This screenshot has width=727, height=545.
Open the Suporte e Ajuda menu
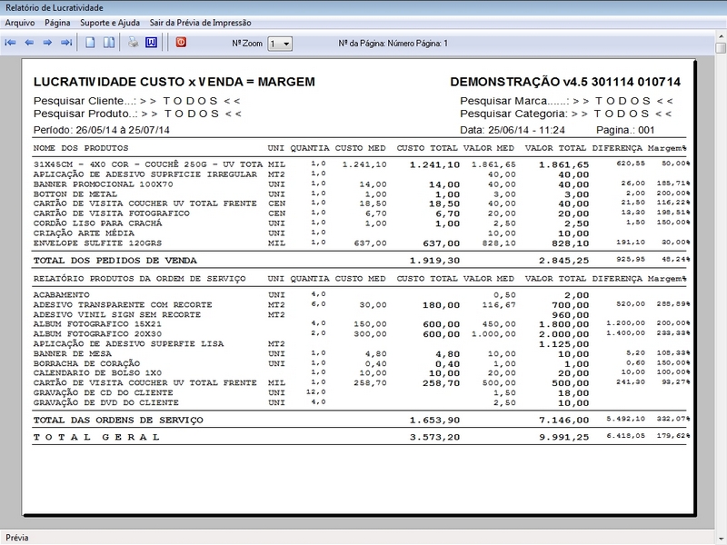pyautogui.click(x=110, y=22)
